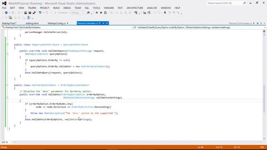Collapse the Validate method outline
Image resolution: width=267 pixels, height=150 pixels.
click(8, 97)
